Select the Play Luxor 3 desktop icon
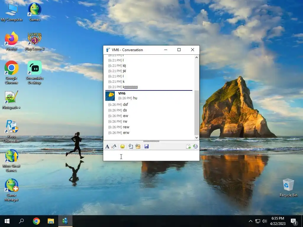The image size is (303, 227). 35,41
